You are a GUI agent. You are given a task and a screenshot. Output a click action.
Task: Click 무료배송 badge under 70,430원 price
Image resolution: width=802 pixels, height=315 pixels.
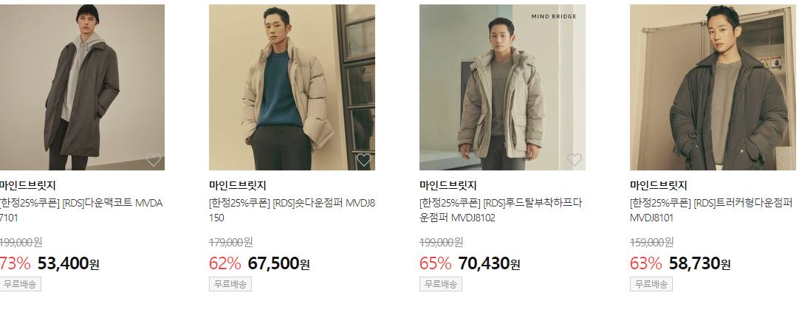441,284
